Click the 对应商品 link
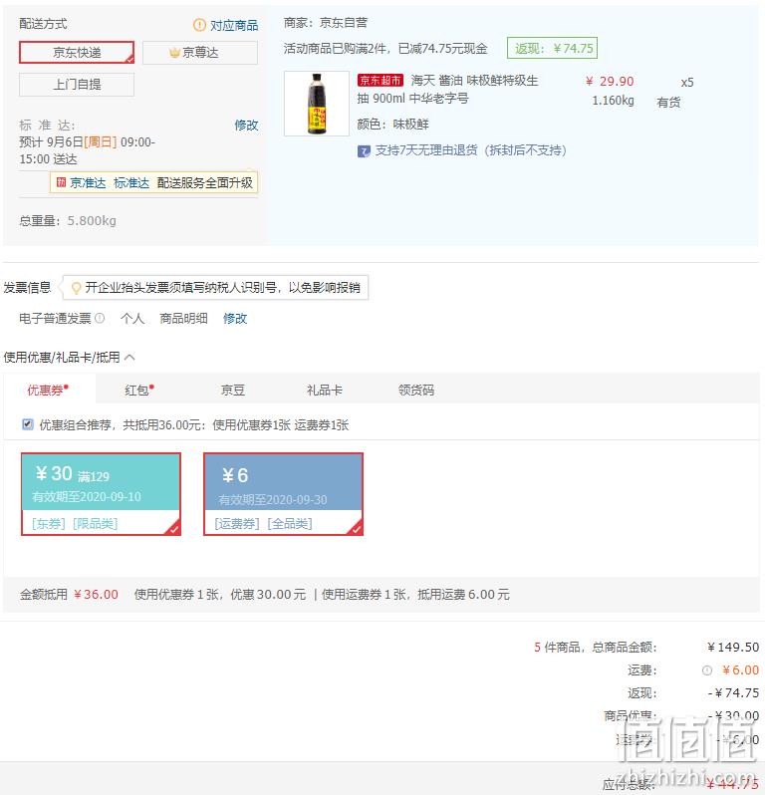 click(234, 25)
